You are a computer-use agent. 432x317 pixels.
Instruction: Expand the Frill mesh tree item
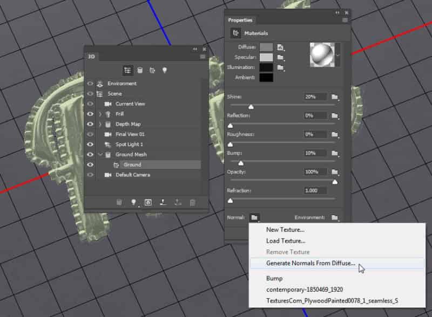click(x=100, y=114)
